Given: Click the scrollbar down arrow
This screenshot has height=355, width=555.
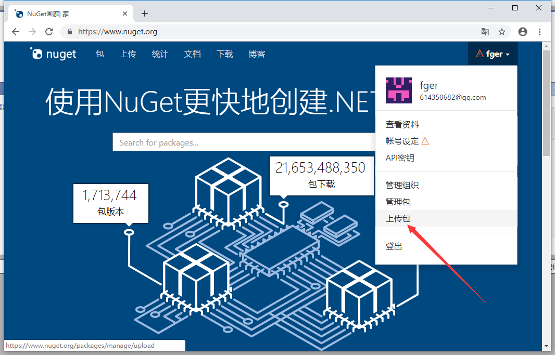Looking at the screenshot, I should 547,347.
